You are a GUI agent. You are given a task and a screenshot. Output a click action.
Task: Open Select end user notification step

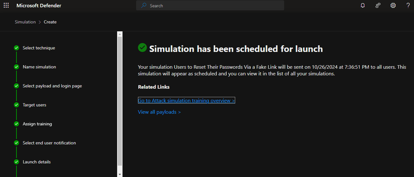[x=49, y=143]
